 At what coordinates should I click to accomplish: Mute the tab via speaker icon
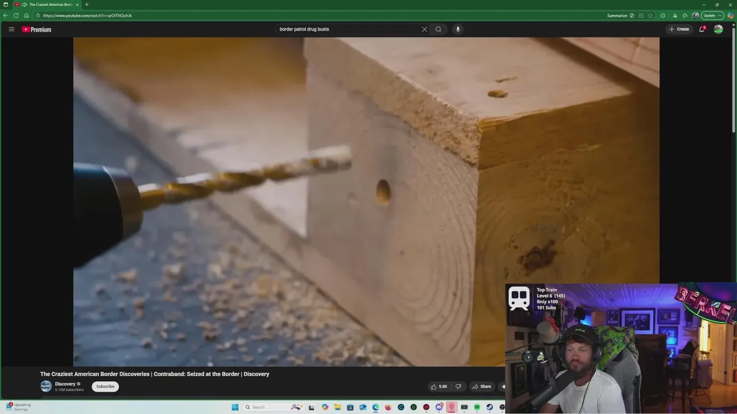tap(24, 5)
